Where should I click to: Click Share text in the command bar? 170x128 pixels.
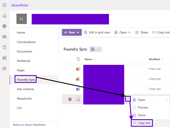pos(144,32)
